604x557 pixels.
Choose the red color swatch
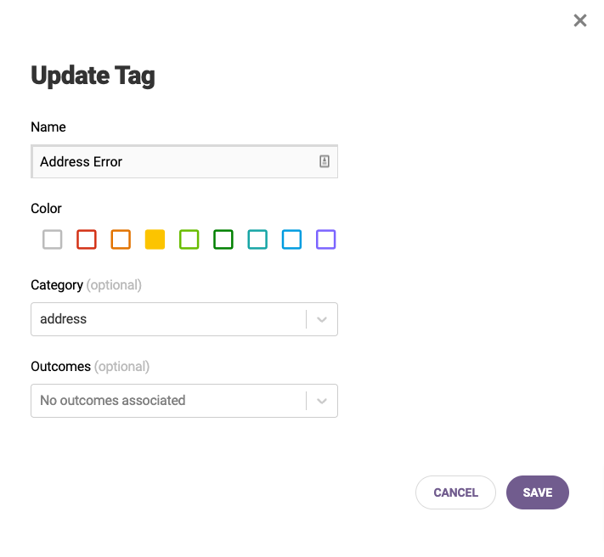(x=87, y=239)
